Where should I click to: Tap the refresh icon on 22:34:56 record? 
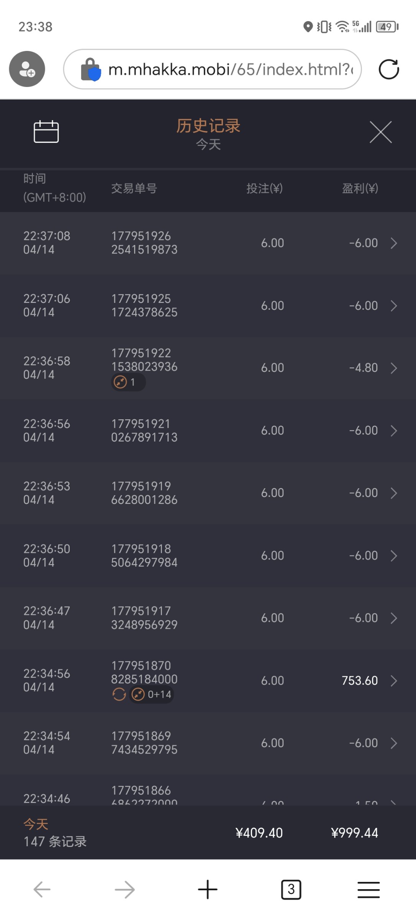(119, 694)
